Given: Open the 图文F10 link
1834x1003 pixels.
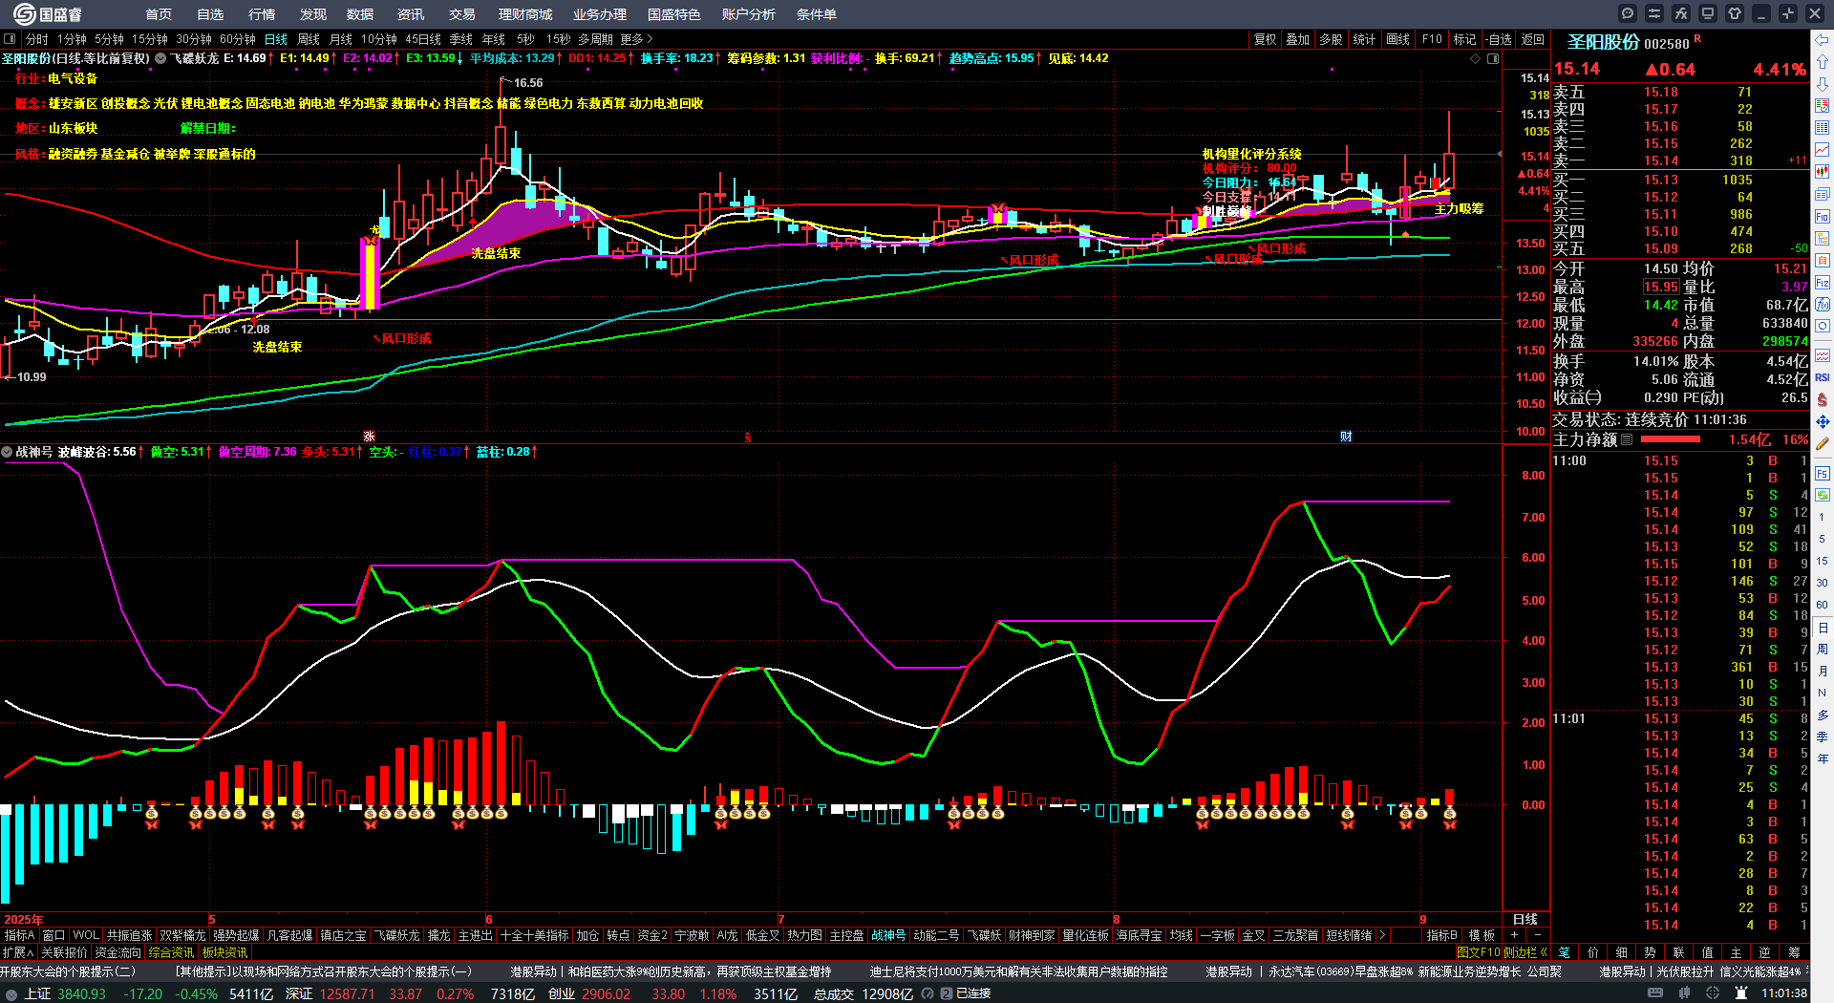Looking at the screenshot, I should (1479, 952).
